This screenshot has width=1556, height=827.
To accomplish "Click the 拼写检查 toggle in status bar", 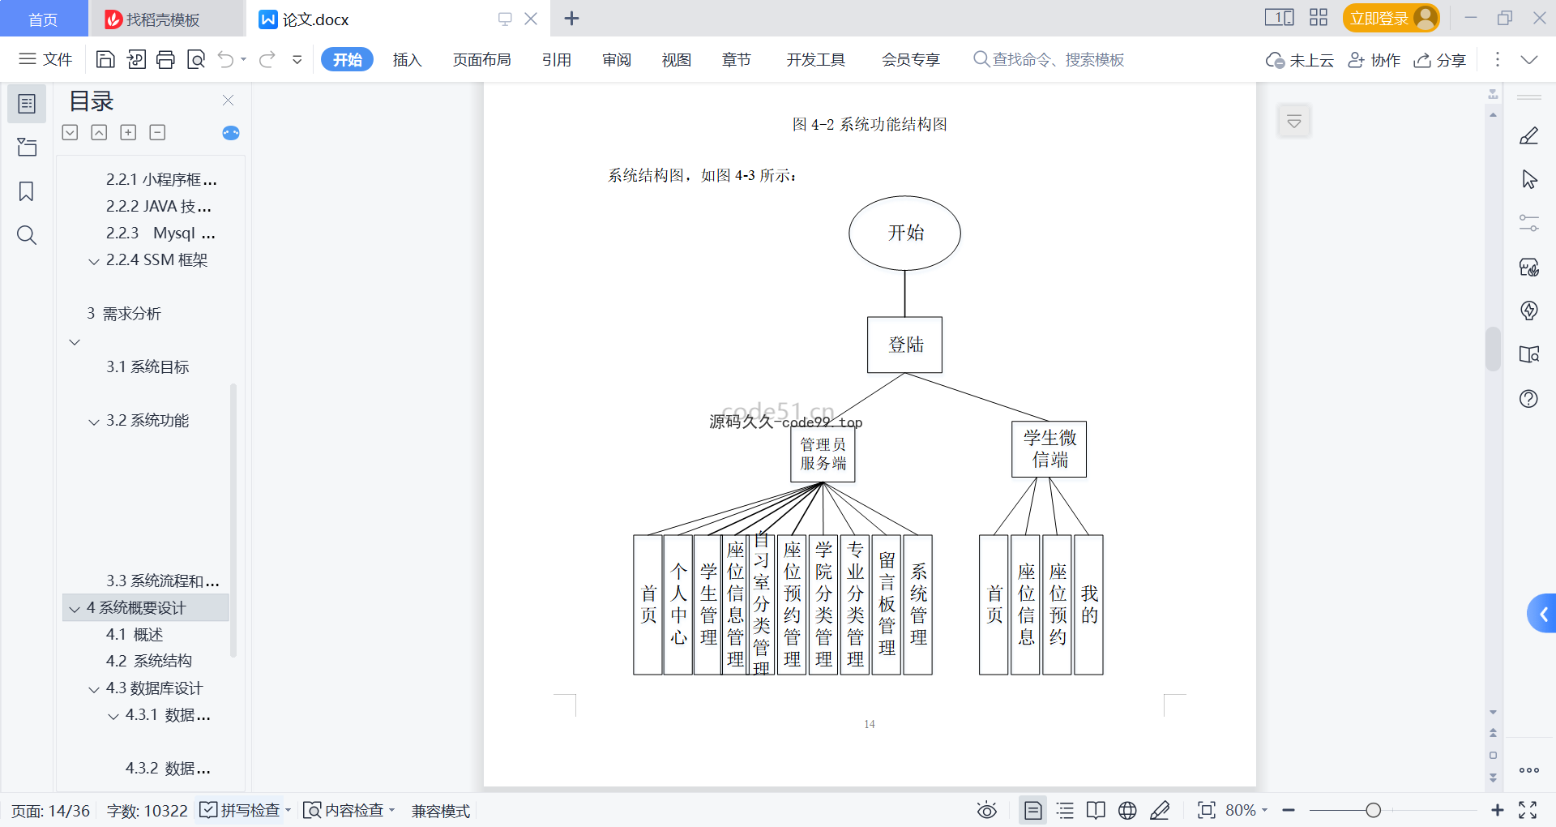I will point(241,810).
